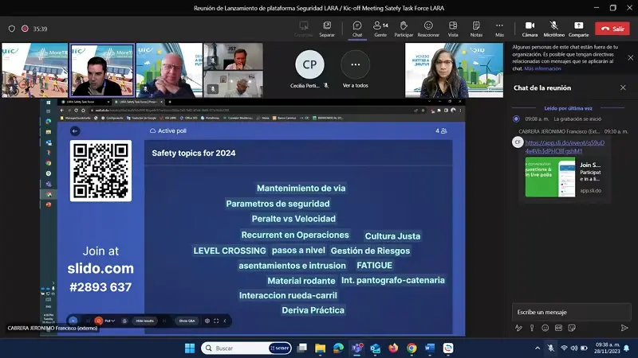Open Slido settings gear icon
The height and width of the screenshot is (358, 638).
pyautogui.click(x=207, y=321)
